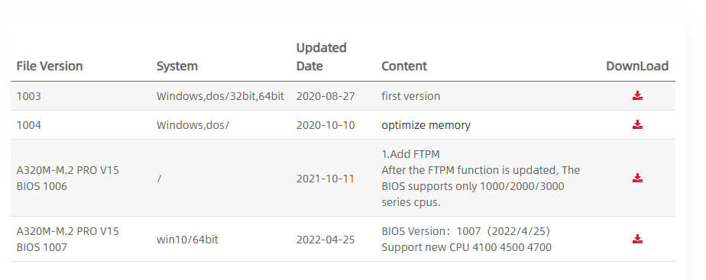Click the "first version" content text
The width and height of the screenshot is (706, 280).
pos(410,96)
